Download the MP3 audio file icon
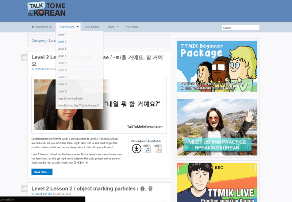This screenshot has width=292, height=202. [x=147, y=149]
